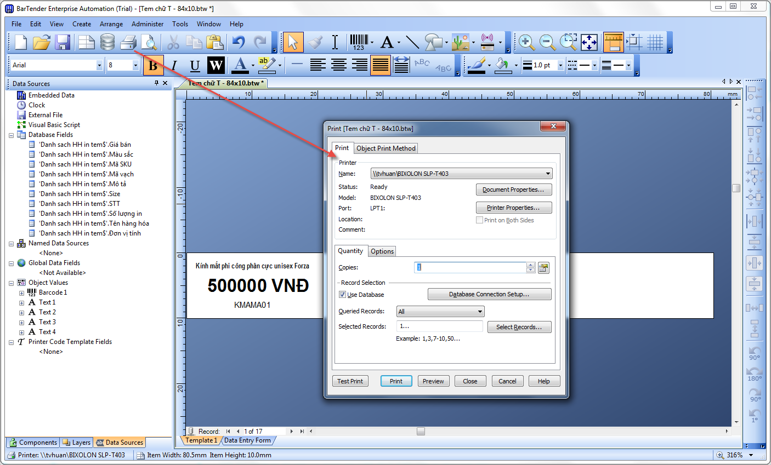
Task: Click the Save diskette icon
Action: pyautogui.click(x=62, y=42)
